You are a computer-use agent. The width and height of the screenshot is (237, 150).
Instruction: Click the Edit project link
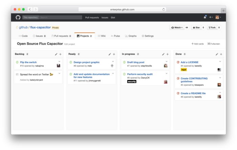click(69, 44)
